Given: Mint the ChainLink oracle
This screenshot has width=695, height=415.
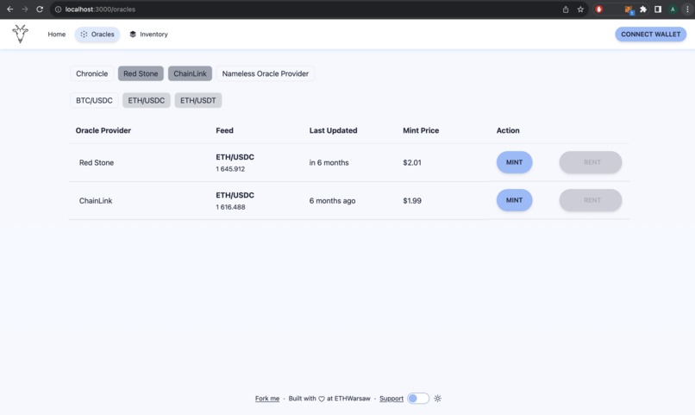Looking at the screenshot, I should tap(514, 200).
